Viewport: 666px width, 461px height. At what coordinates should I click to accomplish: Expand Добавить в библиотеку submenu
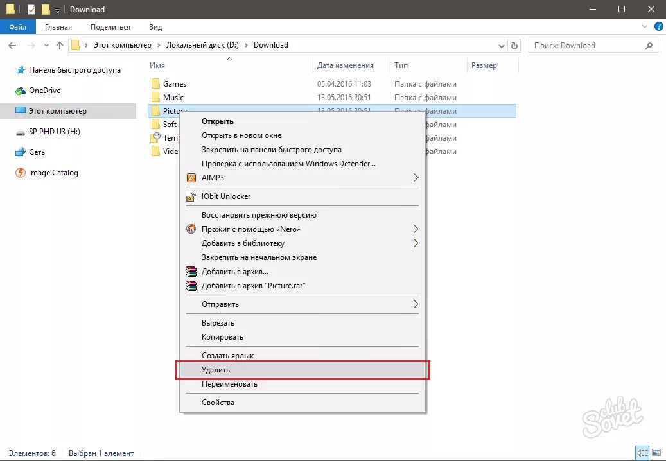[302, 243]
